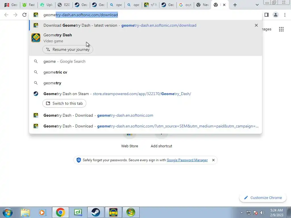Open Chrome's three-dot menu
This screenshot has height=218, width=291.
(x=285, y=15)
